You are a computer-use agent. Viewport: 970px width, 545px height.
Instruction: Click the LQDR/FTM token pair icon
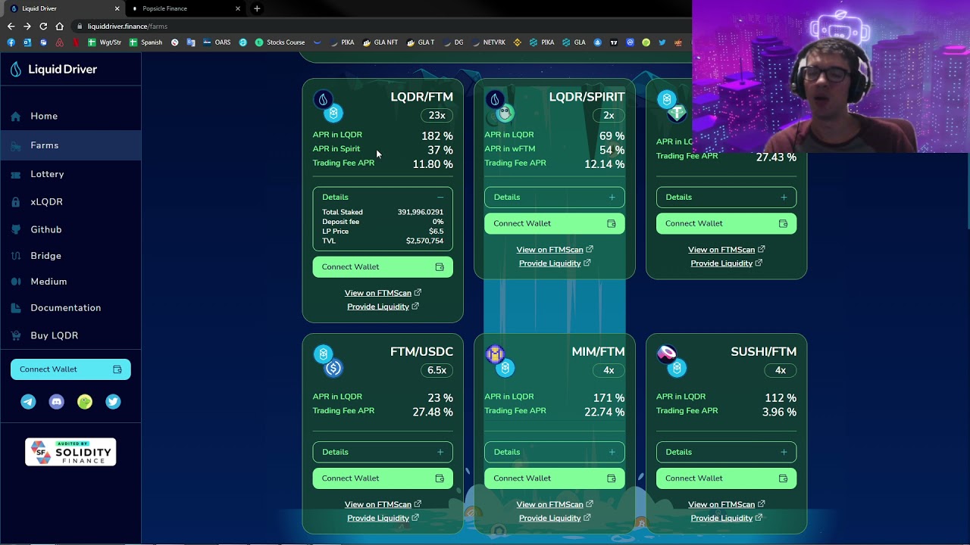pos(328,107)
